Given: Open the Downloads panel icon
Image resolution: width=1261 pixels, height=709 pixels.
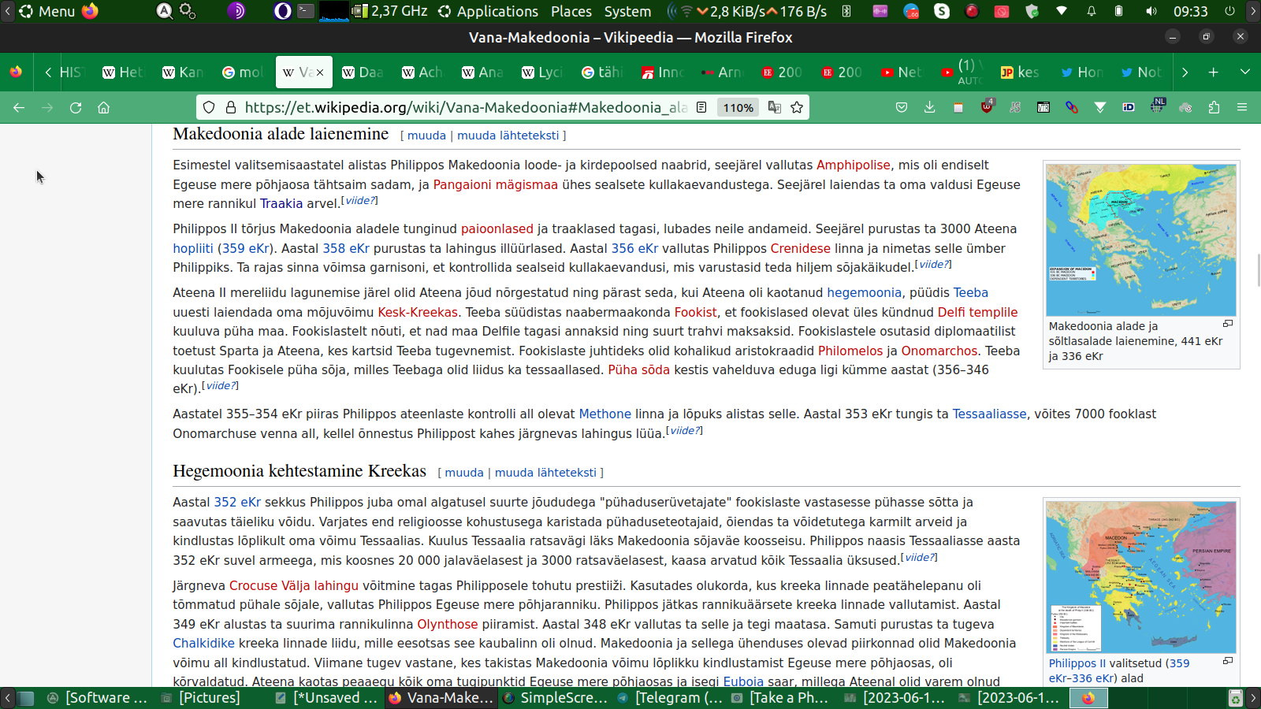Looking at the screenshot, I should pos(930,108).
